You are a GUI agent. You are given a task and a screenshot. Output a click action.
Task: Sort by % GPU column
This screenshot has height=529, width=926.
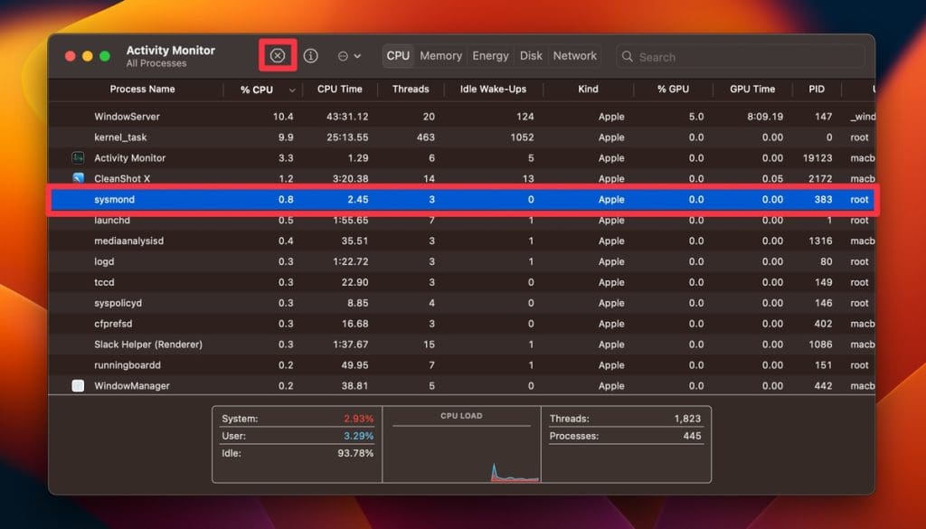coord(673,90)
